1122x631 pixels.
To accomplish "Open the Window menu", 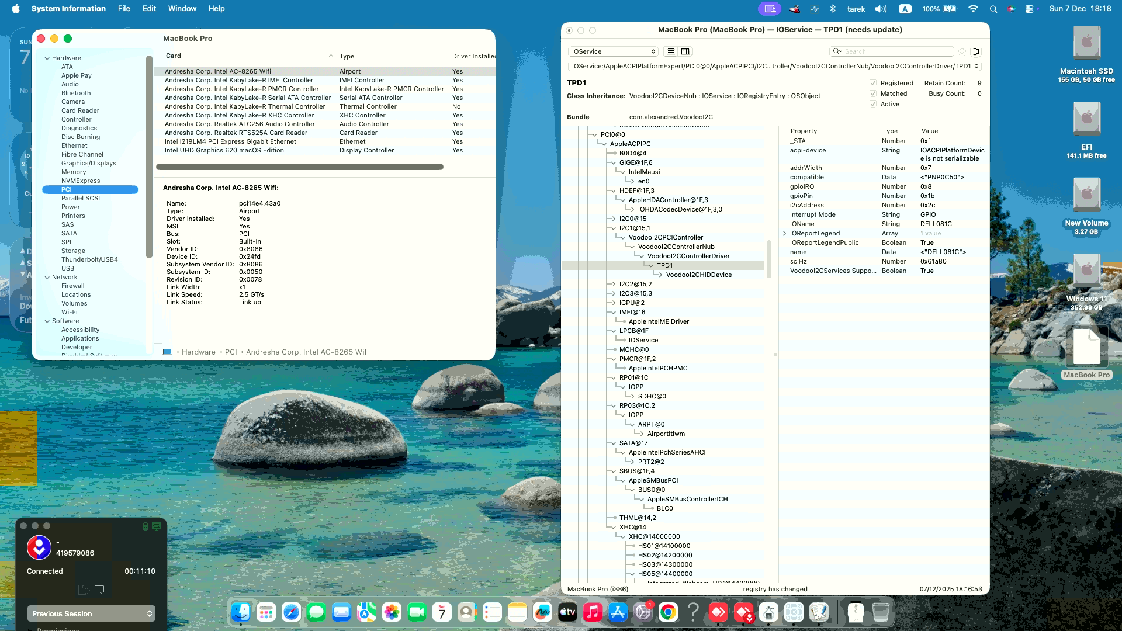I will pos(182,9).
